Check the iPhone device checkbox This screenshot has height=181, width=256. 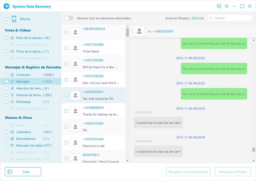pos(7,19)
